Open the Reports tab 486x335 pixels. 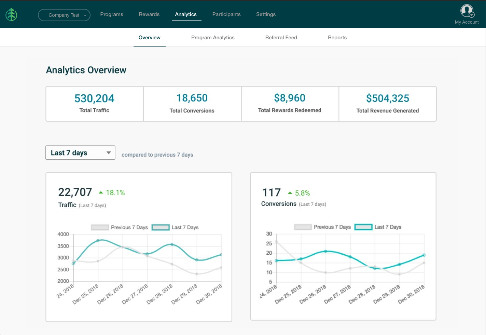coord(337,38)
